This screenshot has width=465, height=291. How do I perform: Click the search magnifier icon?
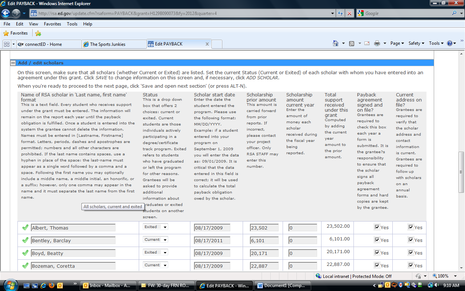[x=454, y=13]
